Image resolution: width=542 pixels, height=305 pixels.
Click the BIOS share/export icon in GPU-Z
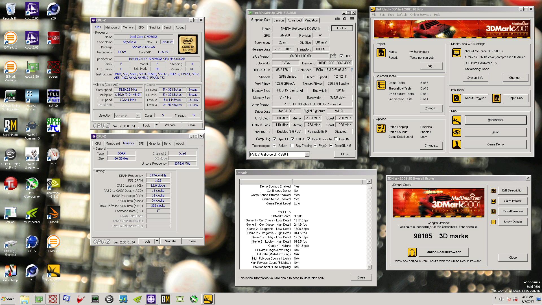click(333, 56)
